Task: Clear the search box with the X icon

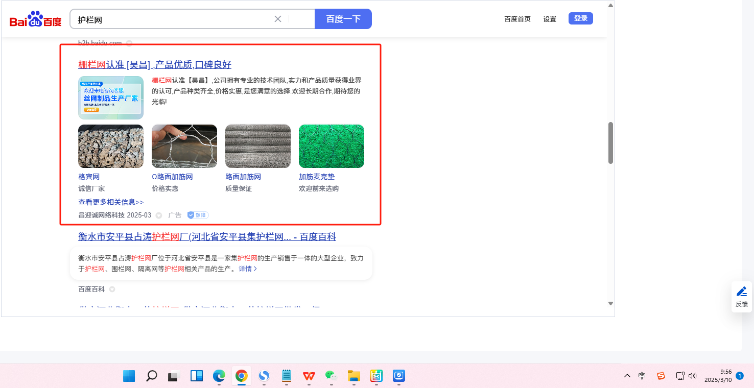Action: tap(278, 19)
